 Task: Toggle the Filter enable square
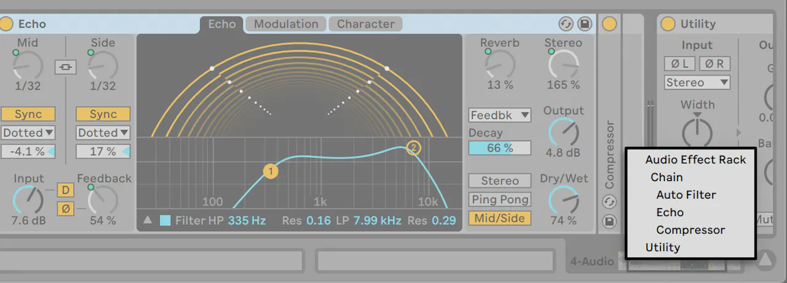[165, 220]
